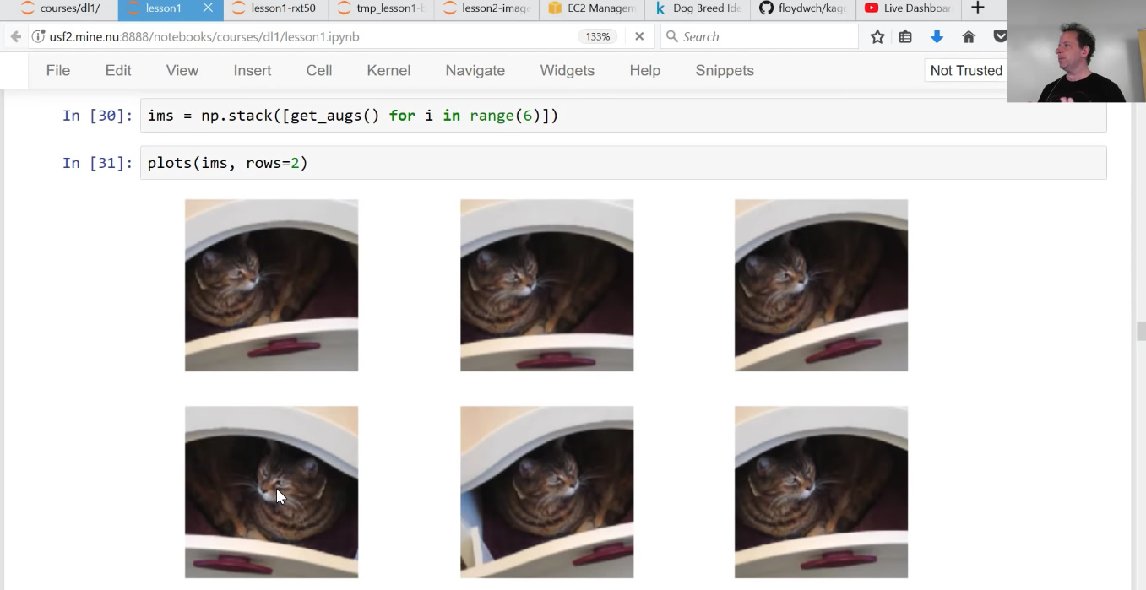This screenshot has height=590, width=1146.
Task: Bookmark this page with the star icon
Action: [x=877, y=37]
